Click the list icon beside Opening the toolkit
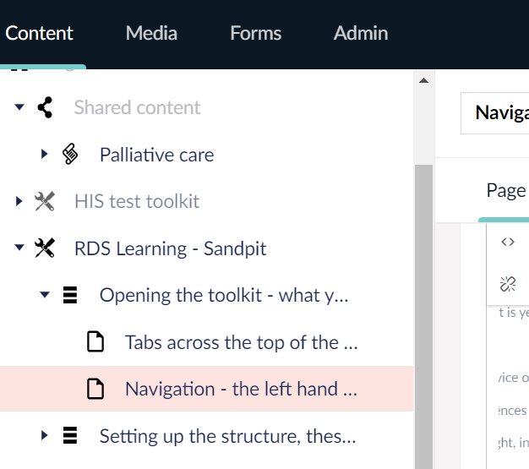The width and height of the screenshot is (529, 469). tap(70, 296)
